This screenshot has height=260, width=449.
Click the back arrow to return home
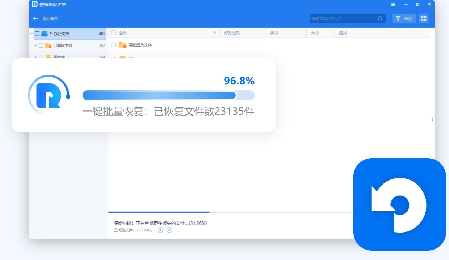point(35,18)
